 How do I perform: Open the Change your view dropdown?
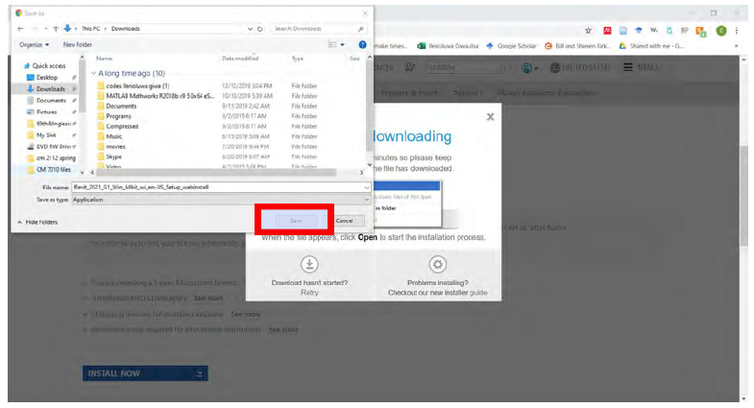(x=341, y=44)
